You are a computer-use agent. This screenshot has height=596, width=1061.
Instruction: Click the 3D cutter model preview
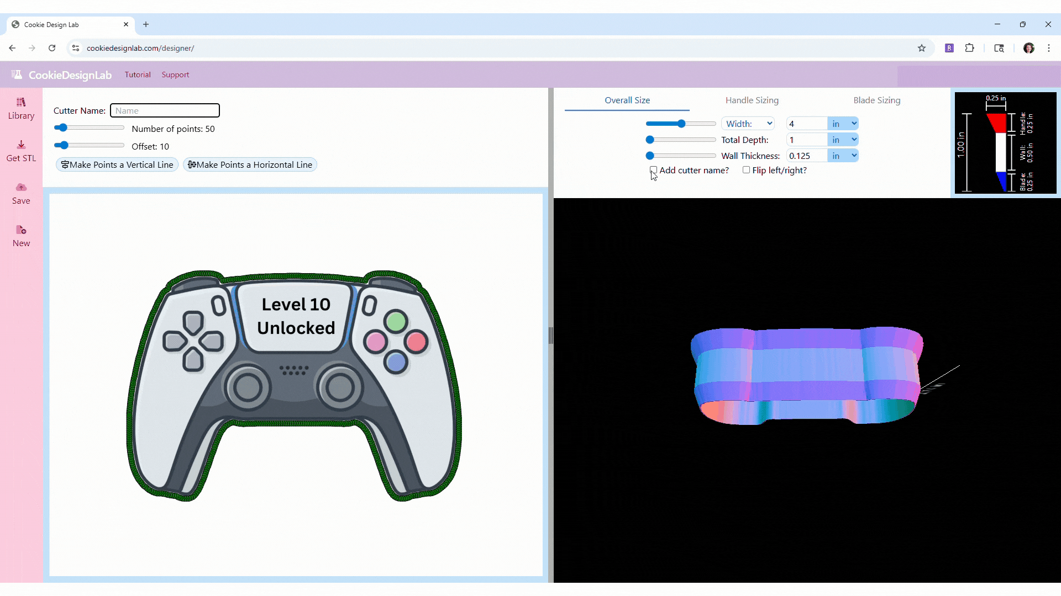click(807, 376)
